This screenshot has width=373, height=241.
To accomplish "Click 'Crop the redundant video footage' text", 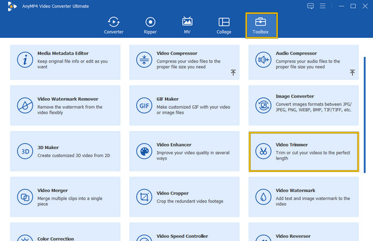I will (x=190, y=201).
